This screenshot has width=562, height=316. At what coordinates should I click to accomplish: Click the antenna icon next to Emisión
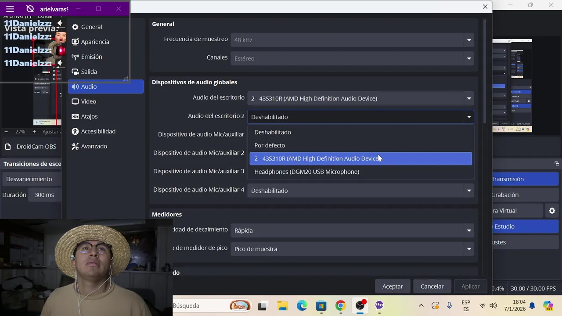tap(75, 57)
